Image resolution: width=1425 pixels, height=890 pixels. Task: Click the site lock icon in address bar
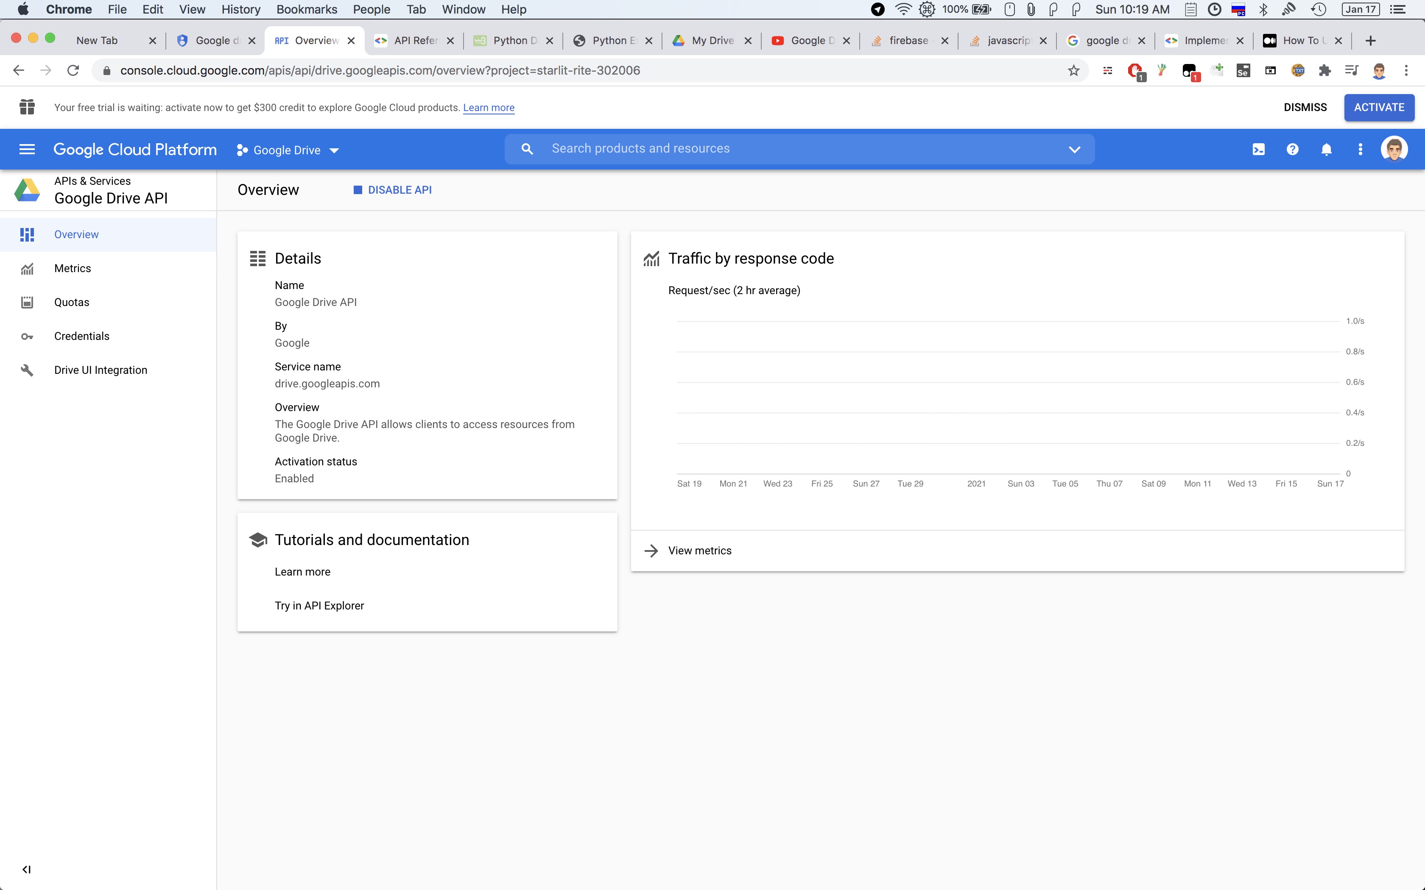[x=106, y=71]
